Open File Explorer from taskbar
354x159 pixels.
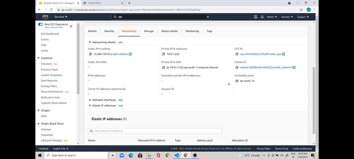tap(149, 155)
